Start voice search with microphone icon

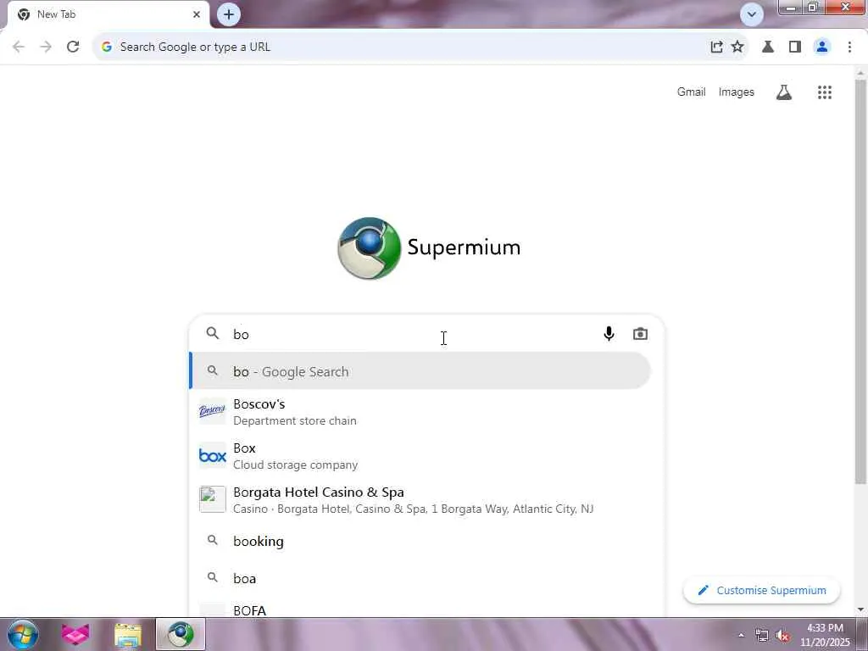609,334
